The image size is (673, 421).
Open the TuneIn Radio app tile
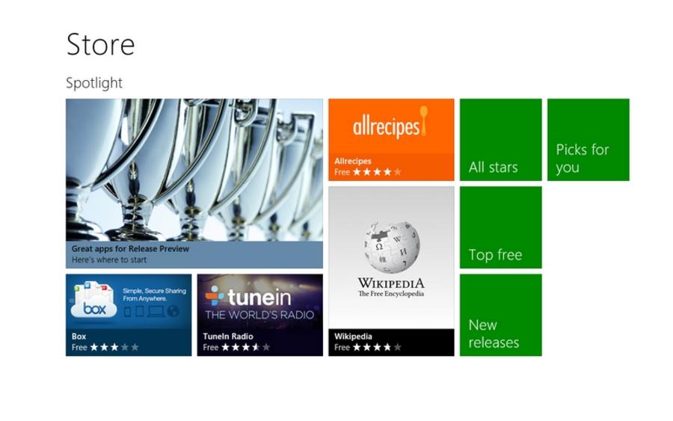click(259, 315)
